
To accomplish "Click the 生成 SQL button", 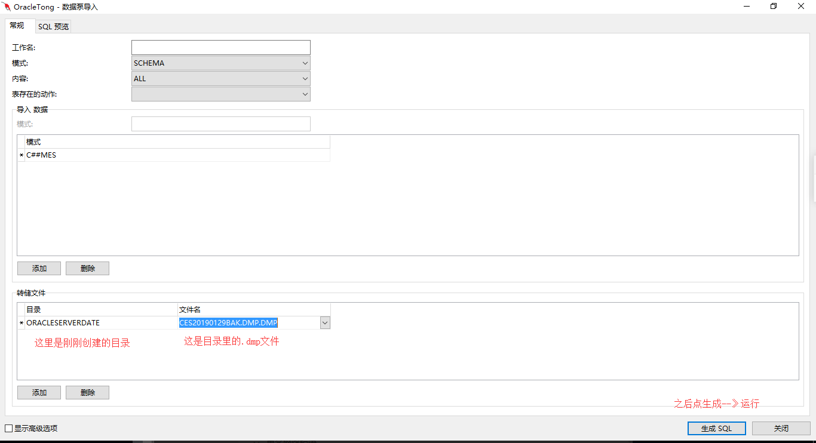I will (x=716, y=428).
